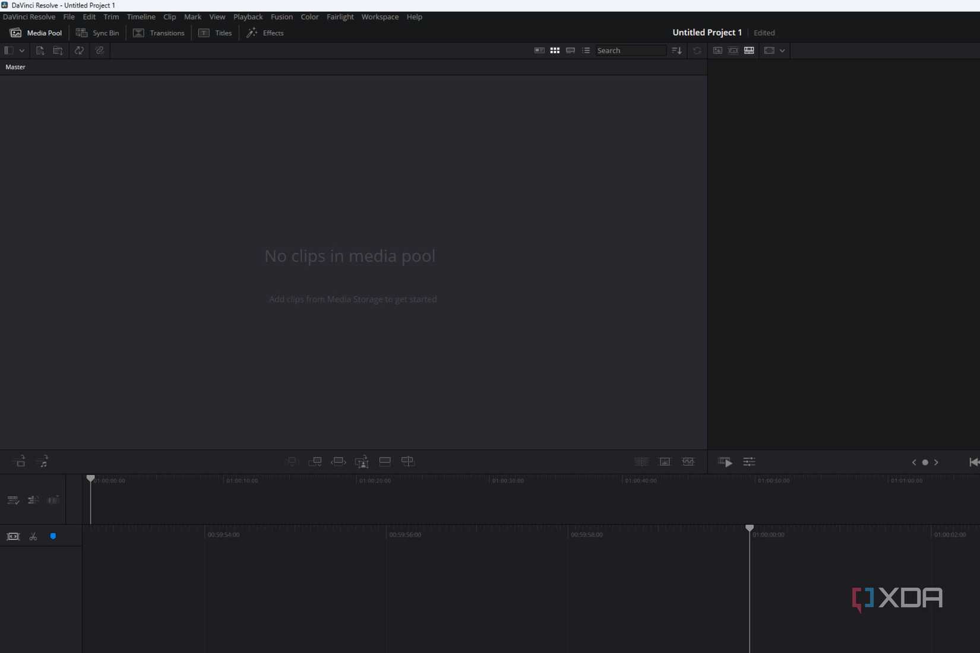Screen dimensions: 980x653
Task: Click the add video track icon
Action: click(19, 461)
